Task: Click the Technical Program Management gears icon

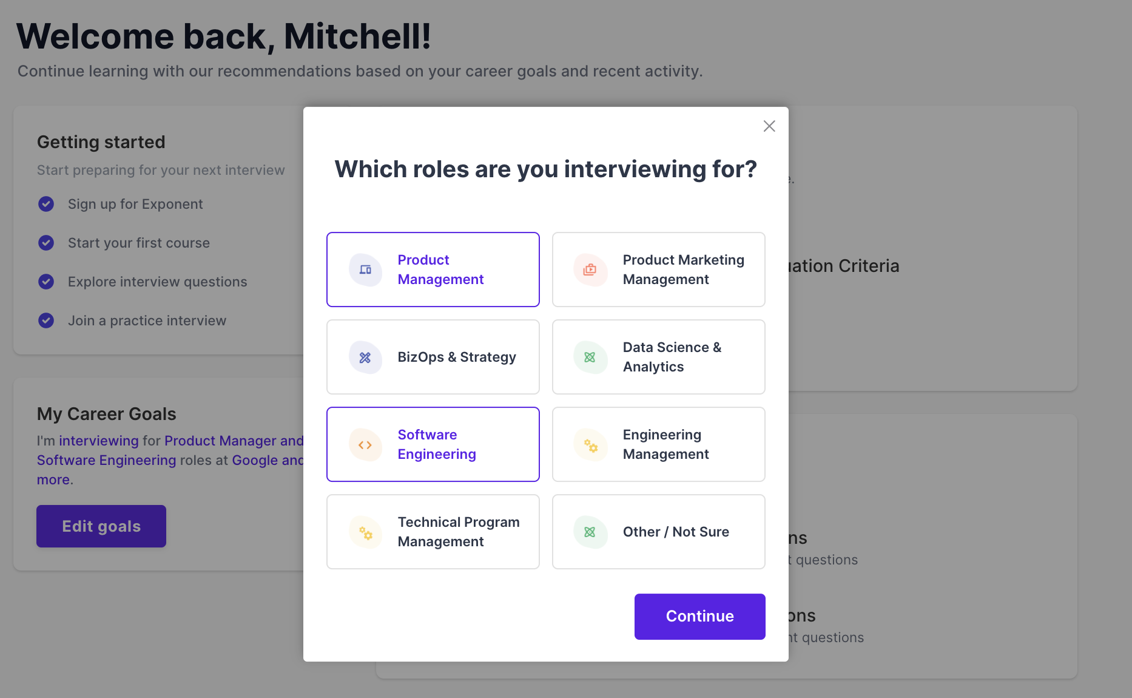Action: click(365, 532)
